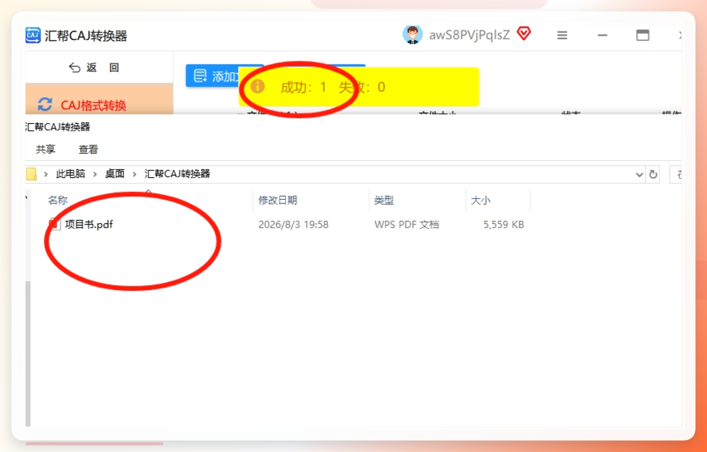The image size is (707, 452).
Task: Select the CAJ格式转换 sidebar item
Action: pos(99,99)
